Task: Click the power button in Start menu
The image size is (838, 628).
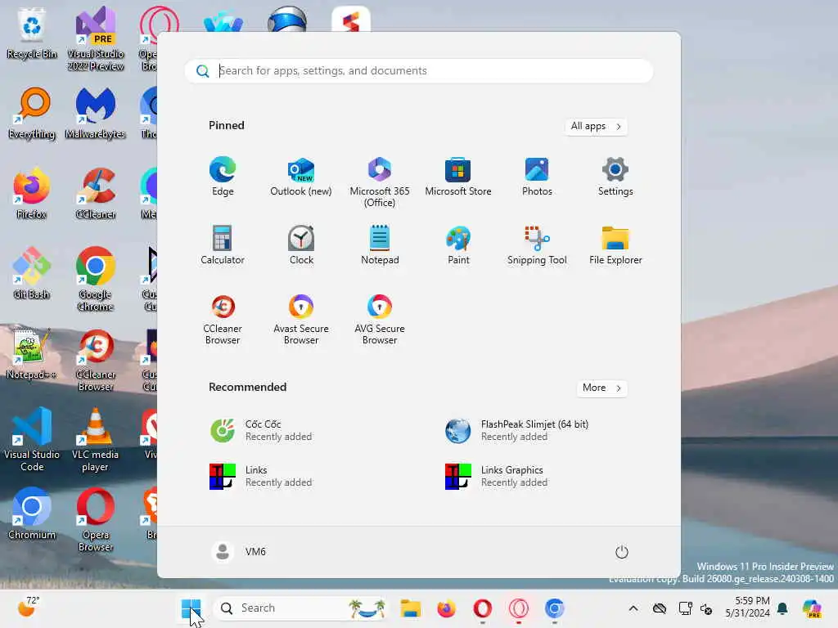Action: click(x=621, y=552)
